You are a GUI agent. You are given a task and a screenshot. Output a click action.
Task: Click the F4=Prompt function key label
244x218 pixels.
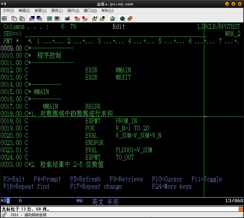tap(47, 179)
